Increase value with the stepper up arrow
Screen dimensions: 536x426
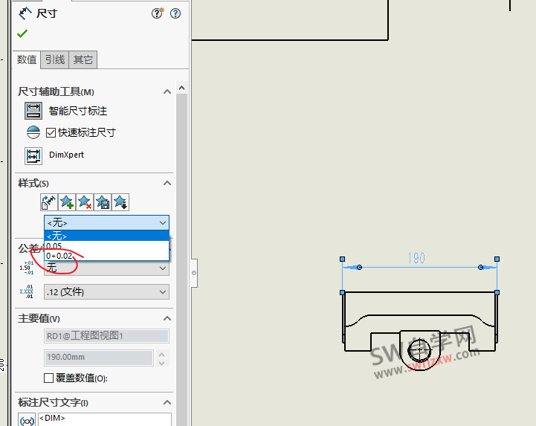coord(162,354)
